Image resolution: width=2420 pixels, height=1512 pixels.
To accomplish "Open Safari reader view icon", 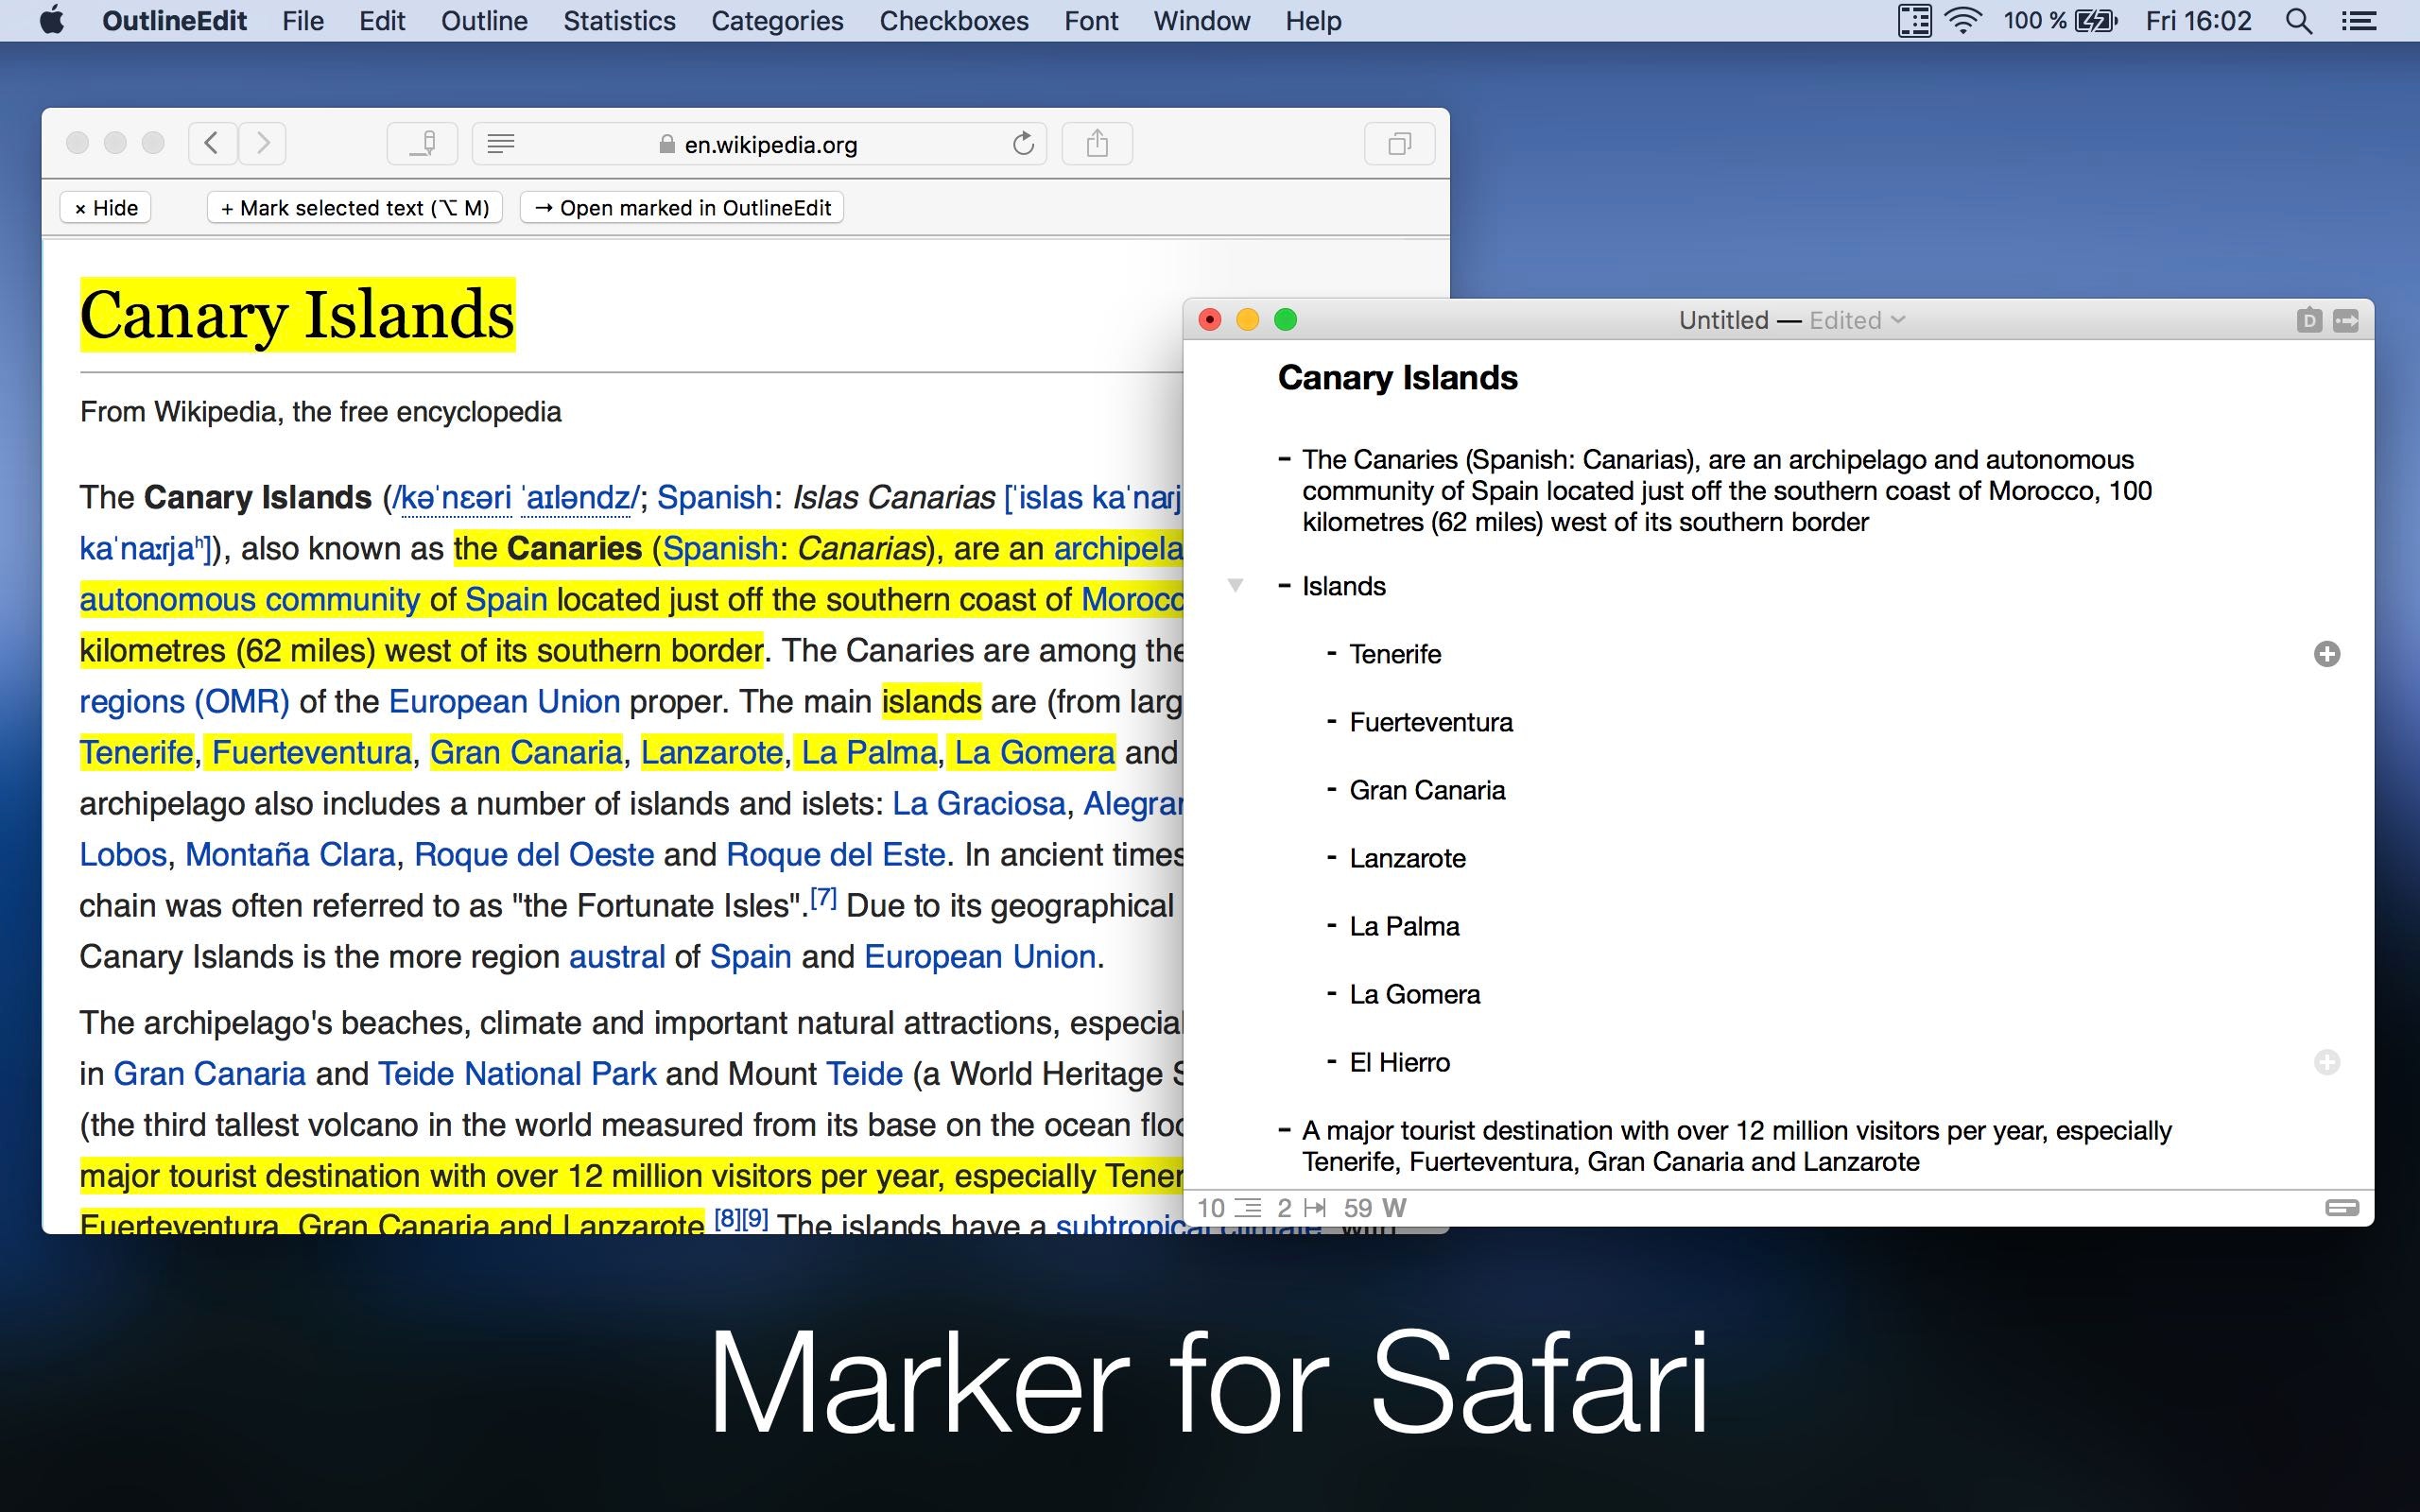I will coord(501,144).
